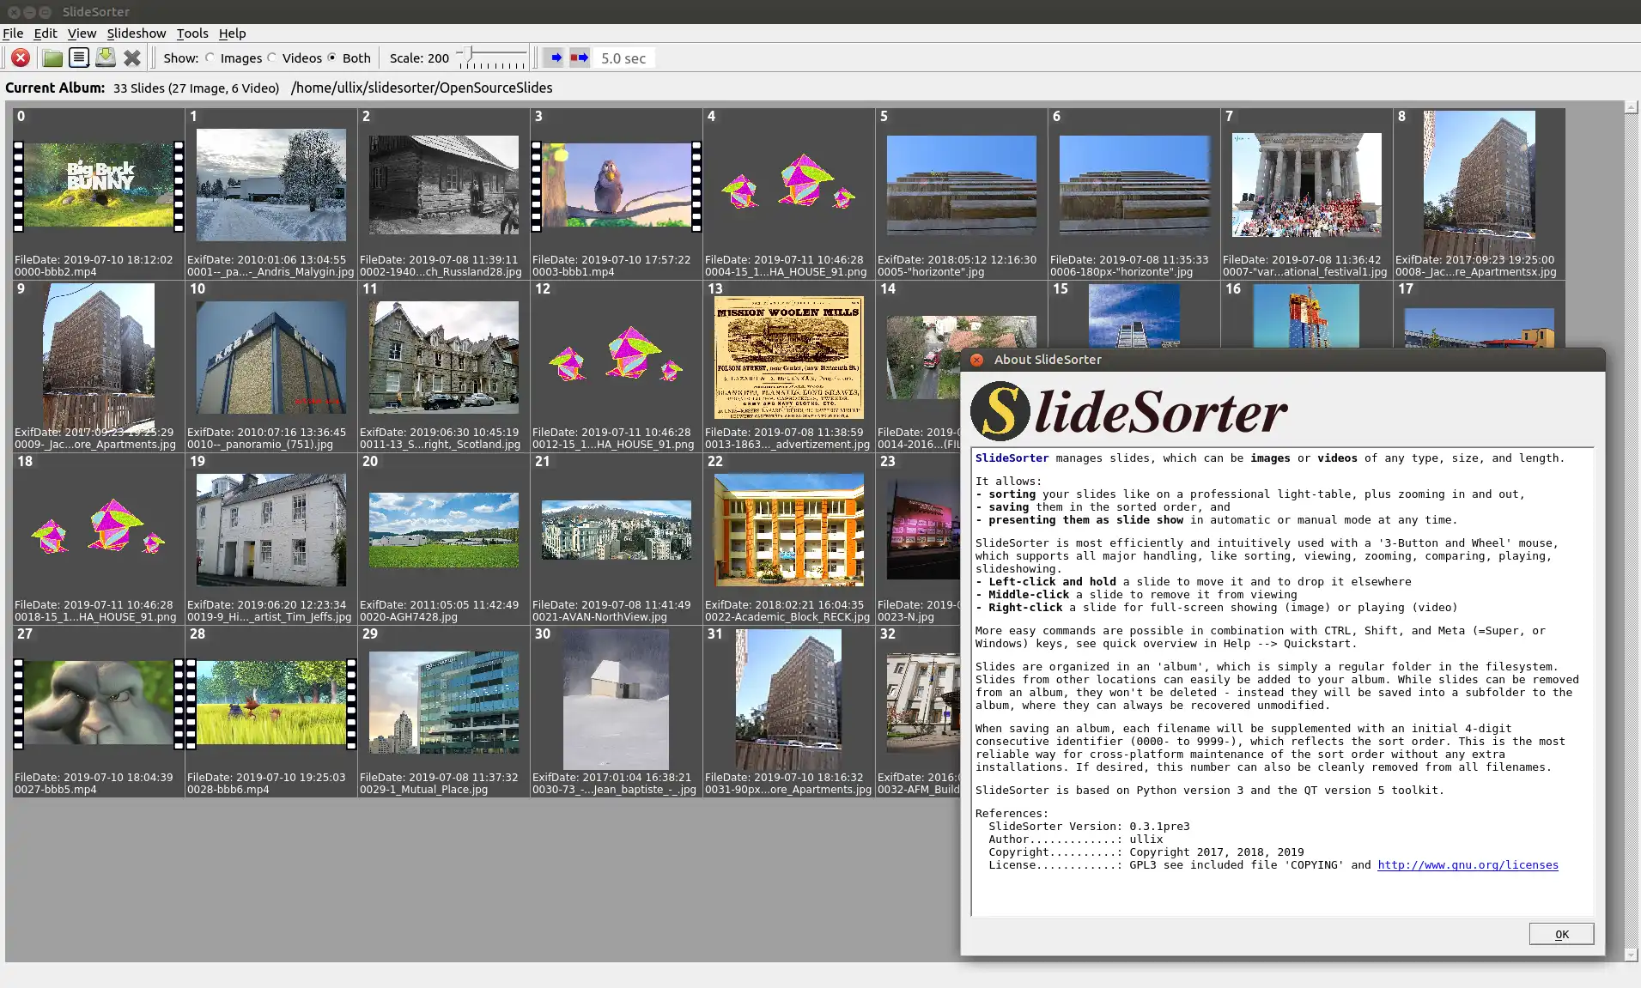Select slide 2 wooden cabin photo
The image size is (1641, 988).
click(x=444, y=185)
